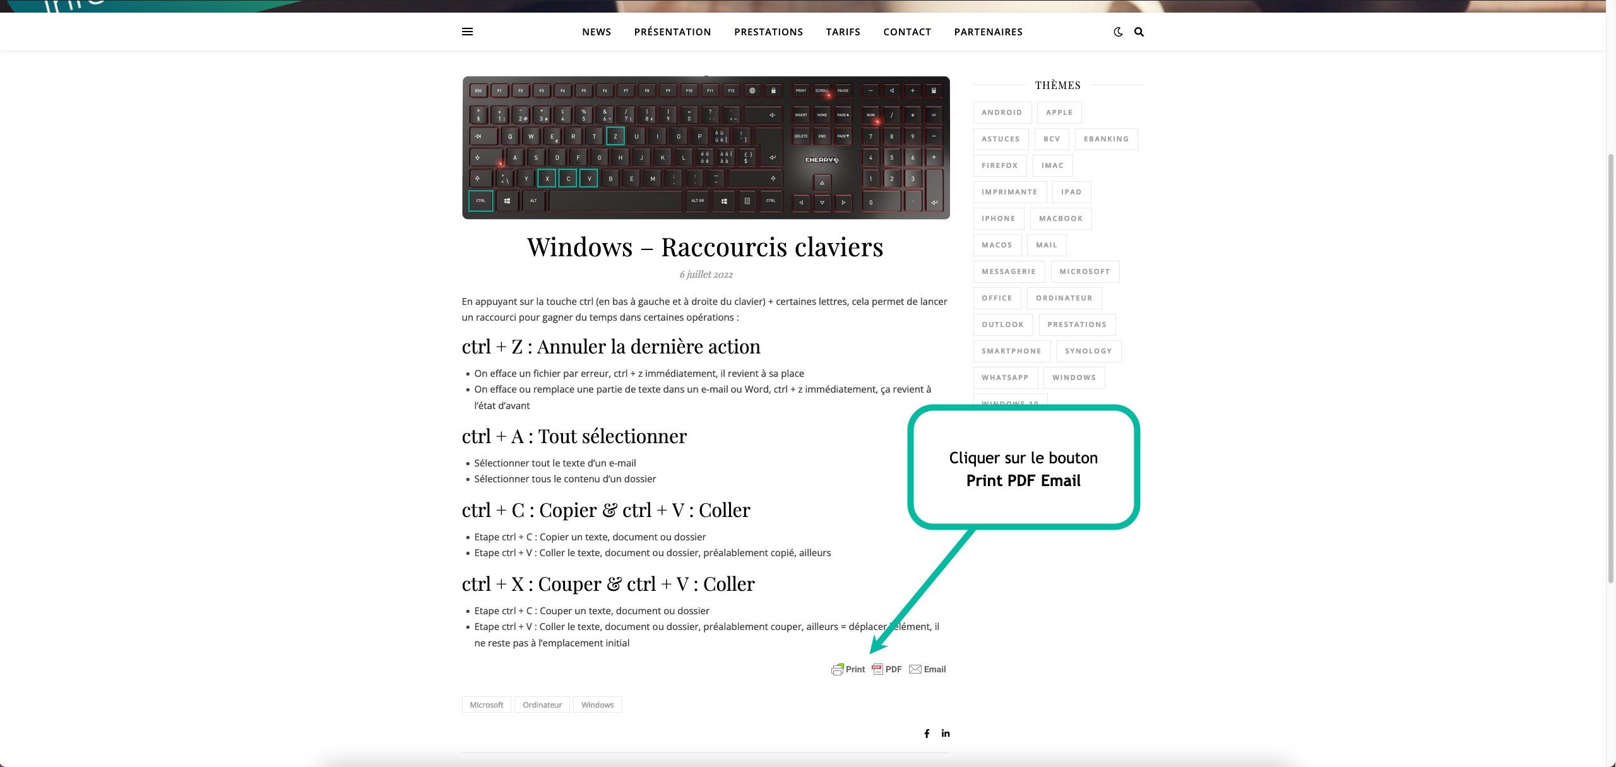Go to the CONTACT page

click(x=907, y=32)
